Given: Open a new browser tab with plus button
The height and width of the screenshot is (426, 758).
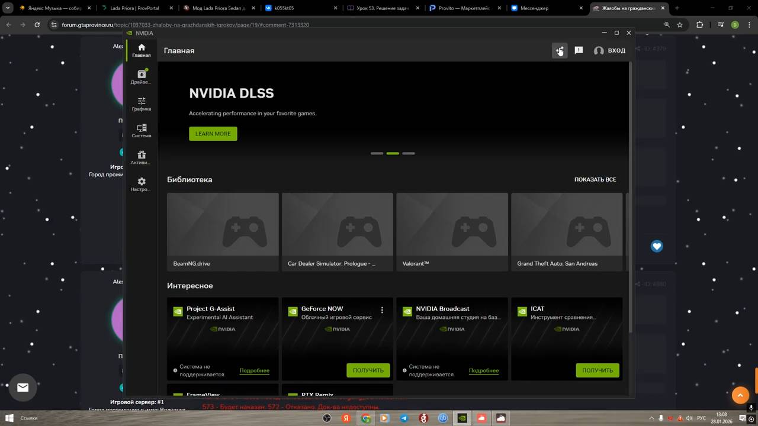Looking at the screenshot, I should pyautogui.click(x=677, y=8).
